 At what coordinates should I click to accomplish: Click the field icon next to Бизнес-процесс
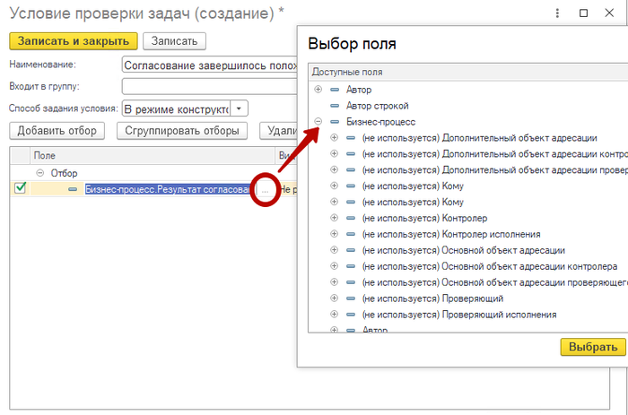click(335, 122)
